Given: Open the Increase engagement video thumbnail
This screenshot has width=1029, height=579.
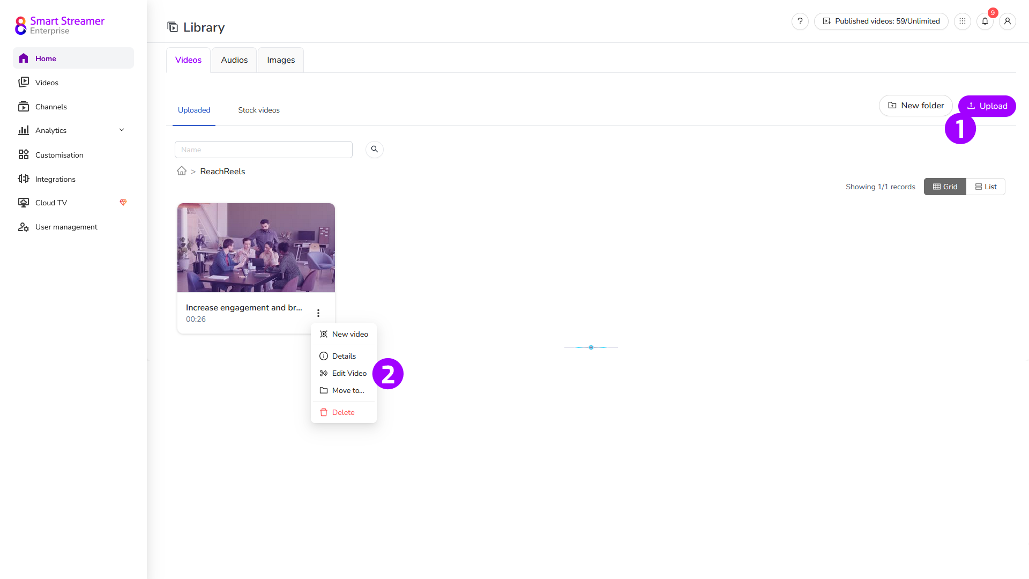Looking at the screenshot, I should 256,248.
